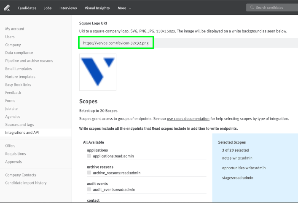Open Visual Insights
Screen dimensions: 298x203
click(x=97, y=8)
